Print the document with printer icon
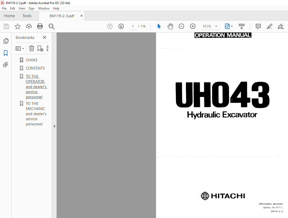 [40, 26]
